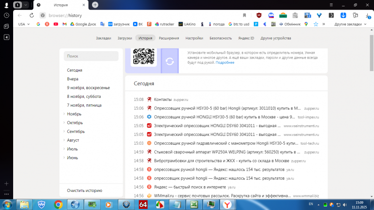Select 9 ноября, воскресенье in the sidebar
374x210 pixels.
(88, 88)
